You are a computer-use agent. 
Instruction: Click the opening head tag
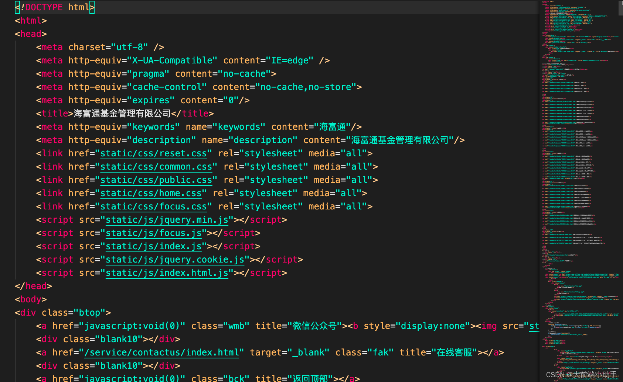[x=31, y=34]
